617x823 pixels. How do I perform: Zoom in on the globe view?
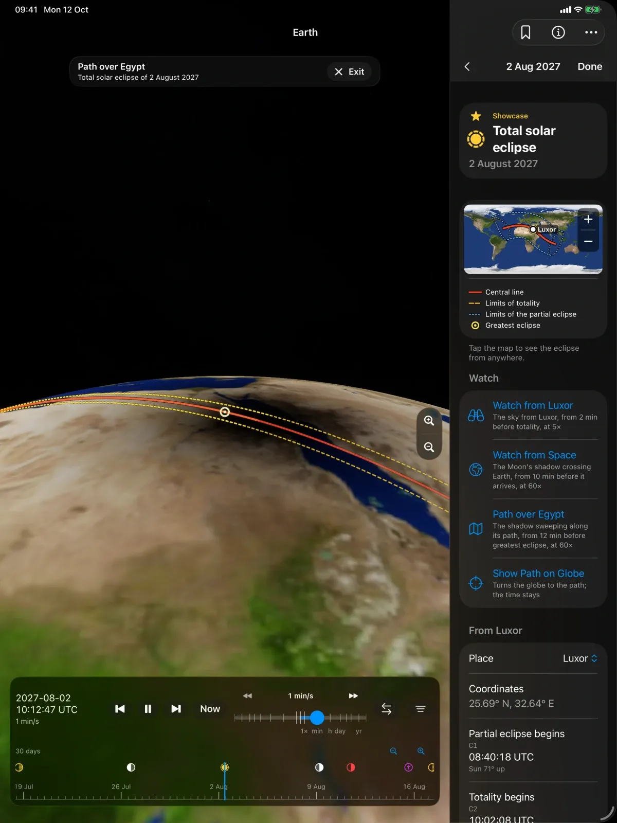(429, 420)
